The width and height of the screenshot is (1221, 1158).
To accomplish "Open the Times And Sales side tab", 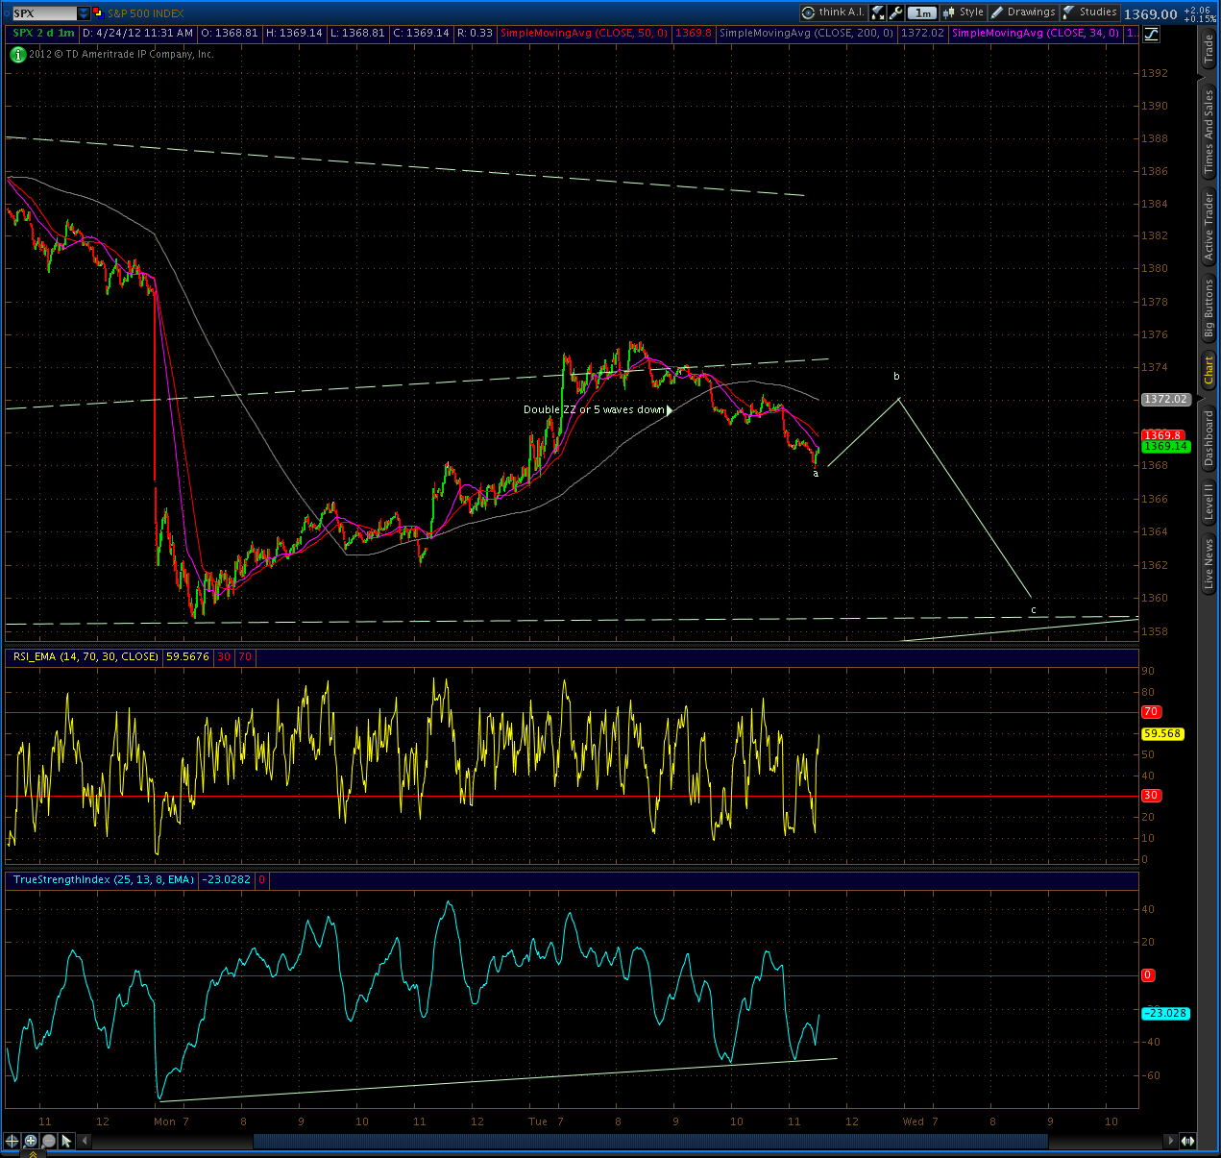I will click(1209, 131).
